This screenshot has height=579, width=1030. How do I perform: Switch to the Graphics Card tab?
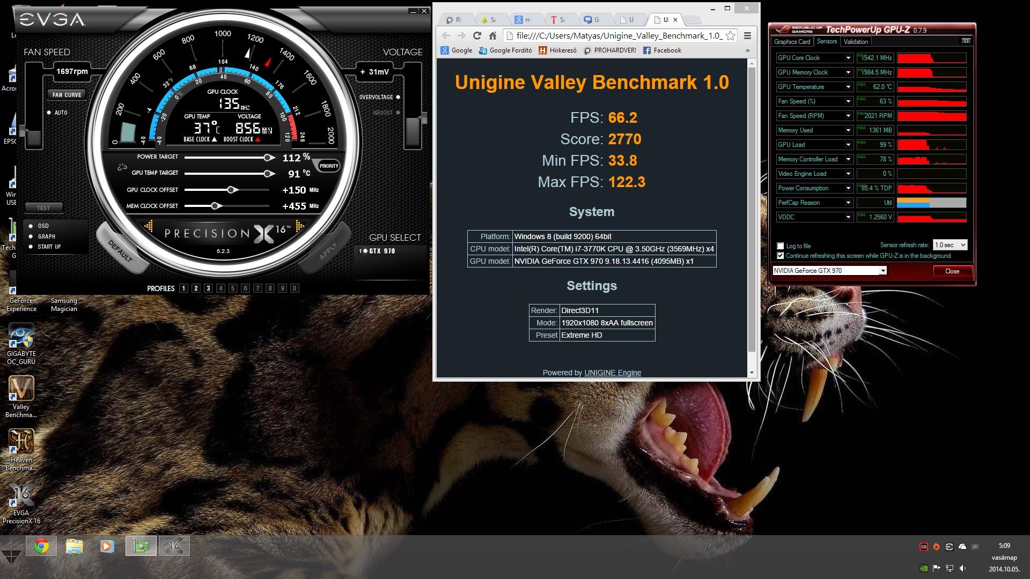792,42
